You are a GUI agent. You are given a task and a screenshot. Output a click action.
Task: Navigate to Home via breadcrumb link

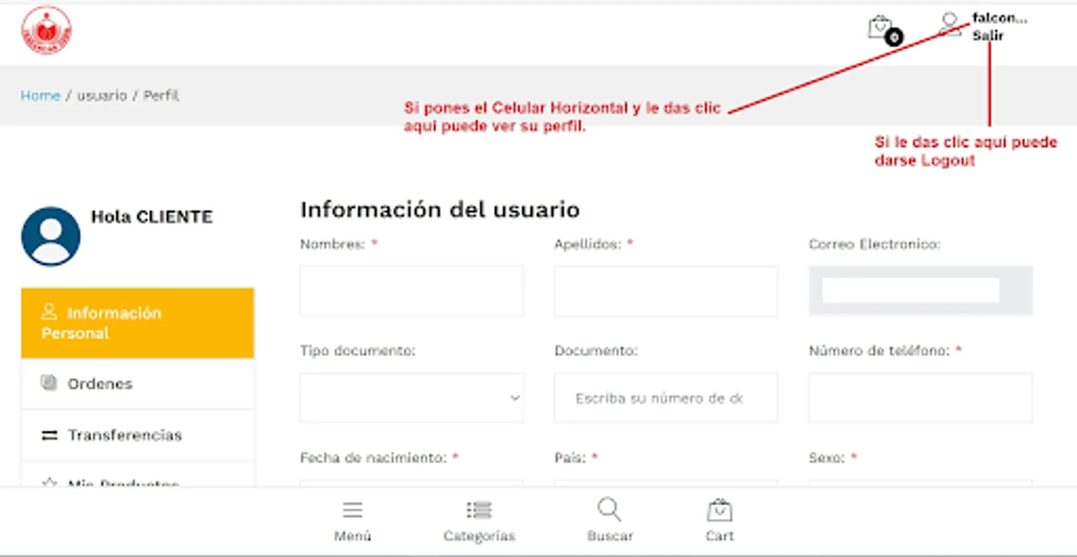[40, 95]
